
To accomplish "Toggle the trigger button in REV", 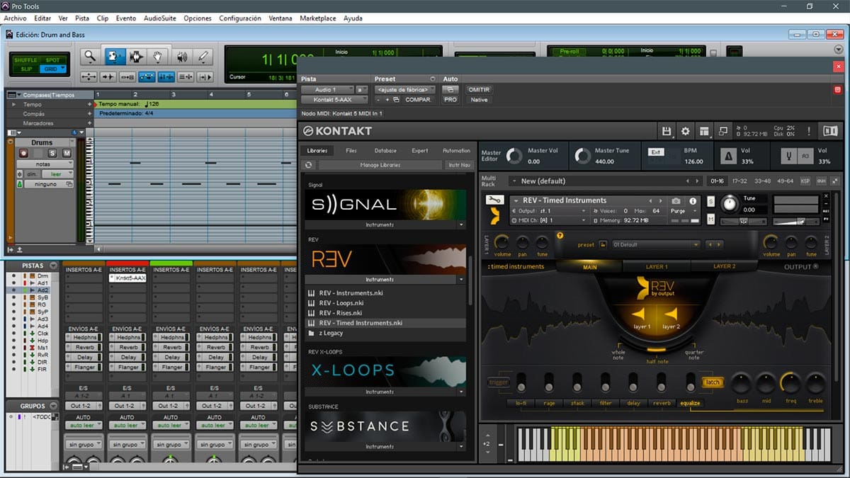I will pos(499,382).
